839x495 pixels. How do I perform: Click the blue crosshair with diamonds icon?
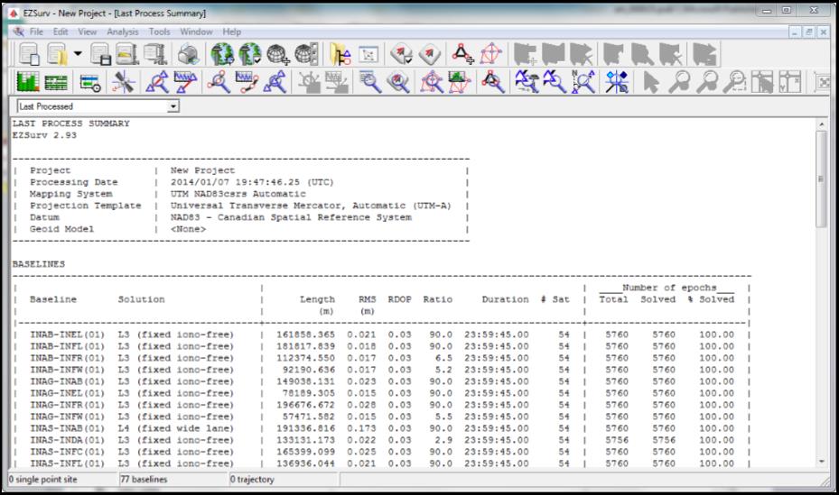(617, 82)
